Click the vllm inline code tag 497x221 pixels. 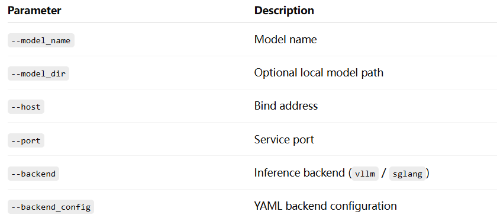point(365,174)
